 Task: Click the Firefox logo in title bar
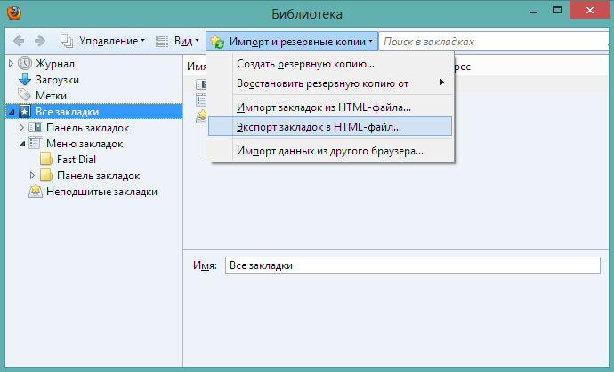[x=14, y=13]
